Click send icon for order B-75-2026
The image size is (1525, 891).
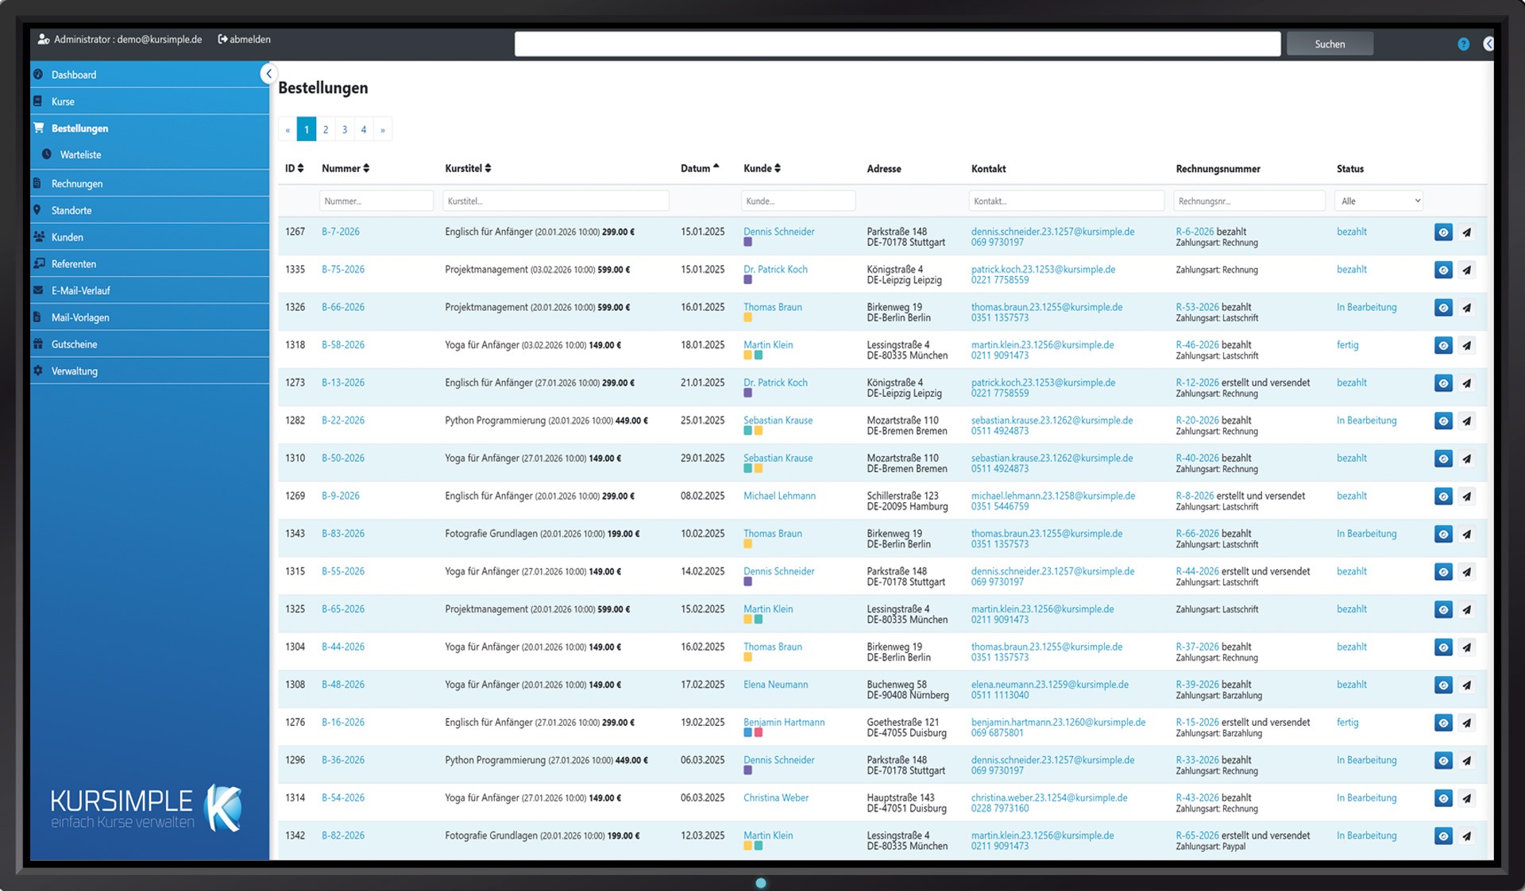point(1466,271)
